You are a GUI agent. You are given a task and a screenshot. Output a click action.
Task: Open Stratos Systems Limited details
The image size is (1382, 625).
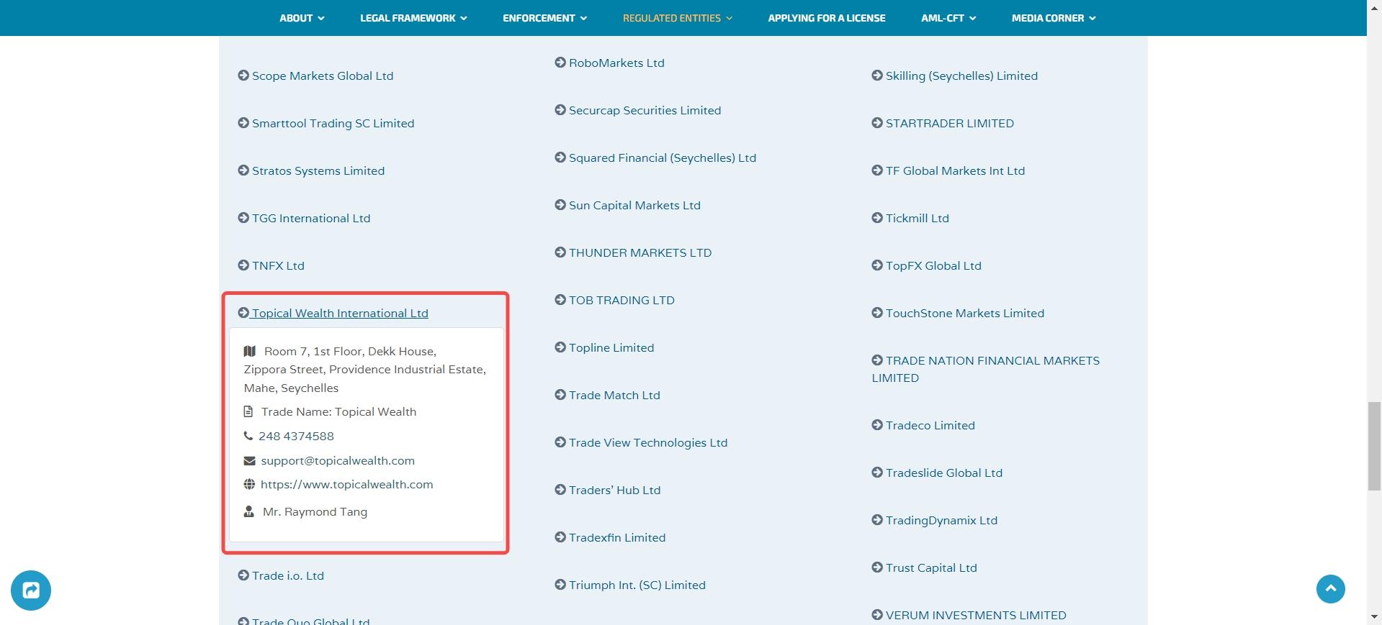(311, 170)
